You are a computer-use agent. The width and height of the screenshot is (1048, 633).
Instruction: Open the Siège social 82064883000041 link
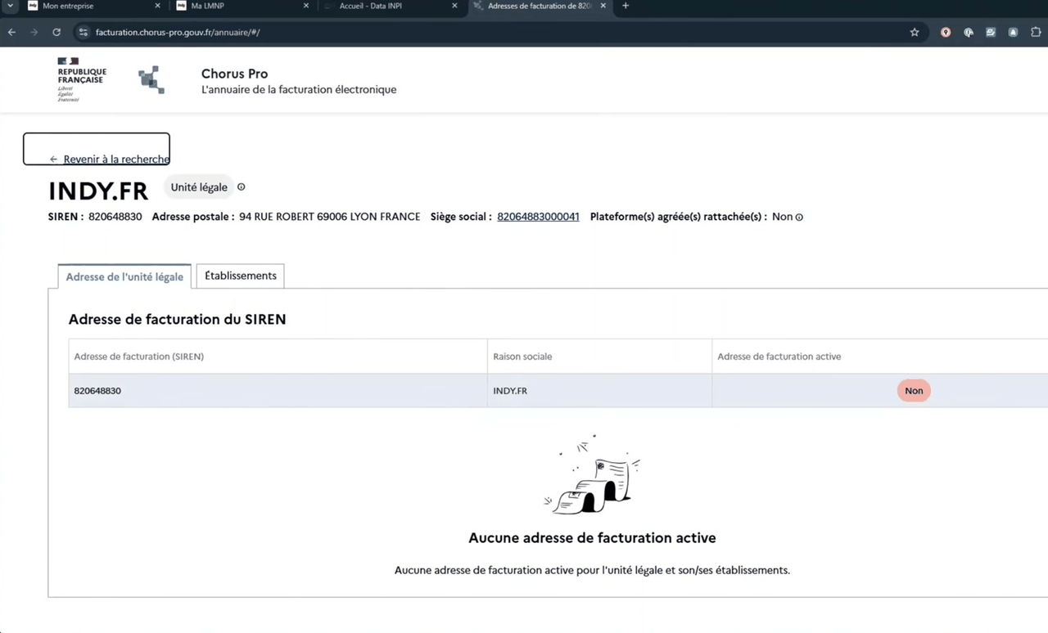pyautogui.click(x=538, y=217)
